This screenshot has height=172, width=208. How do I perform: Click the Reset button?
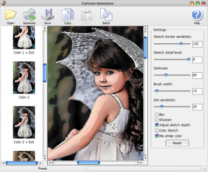[177, 143]
